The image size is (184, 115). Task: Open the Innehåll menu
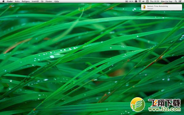(35, 2)
